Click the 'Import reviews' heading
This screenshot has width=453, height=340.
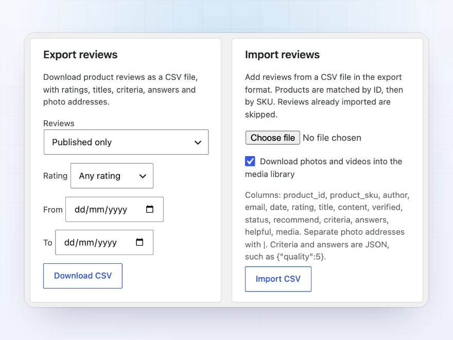pyautogui.click(x=282, y=55)
